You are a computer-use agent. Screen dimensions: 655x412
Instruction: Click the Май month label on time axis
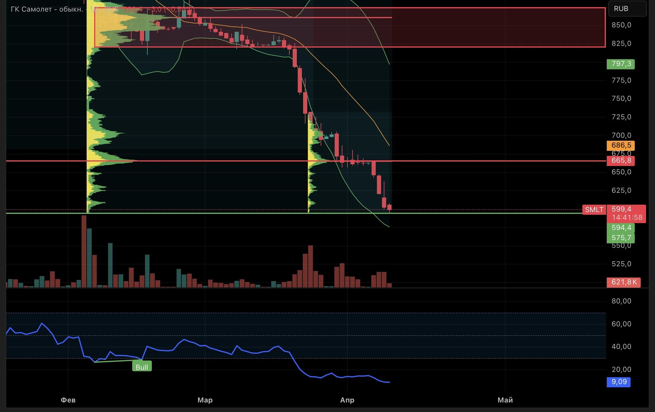pyautogui.click(x=505, y=400)
